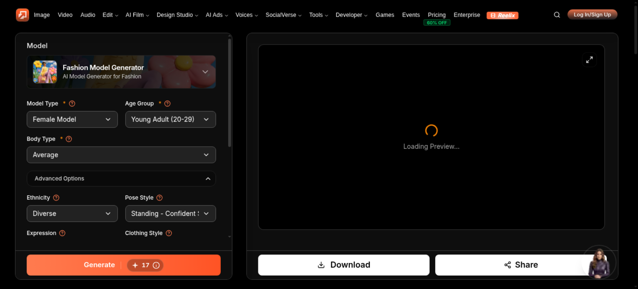
Task: Click the Download button
Action: click(x=344, y=265)
